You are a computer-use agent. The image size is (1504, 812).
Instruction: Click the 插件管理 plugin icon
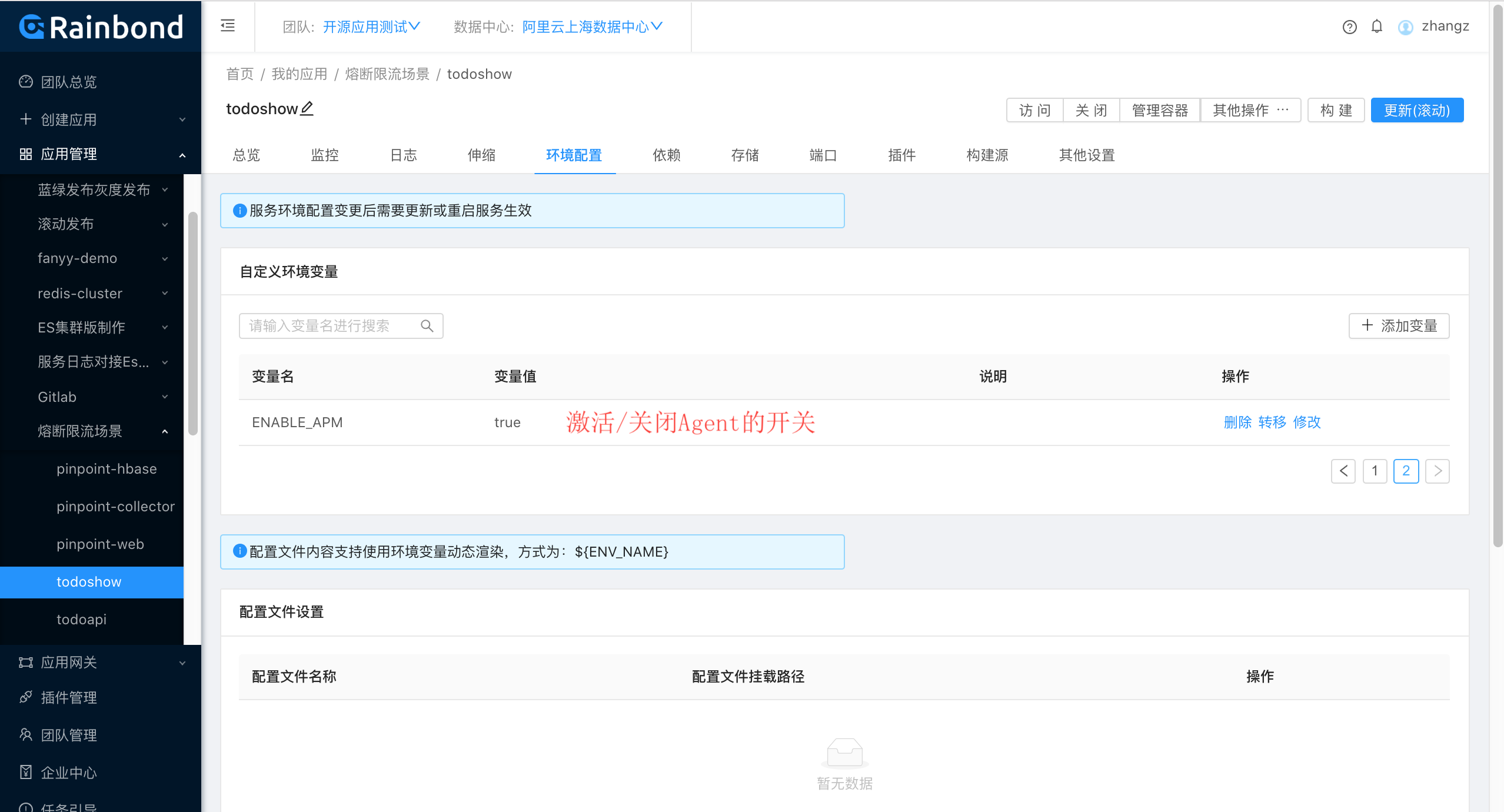click(x=26, y=697)
